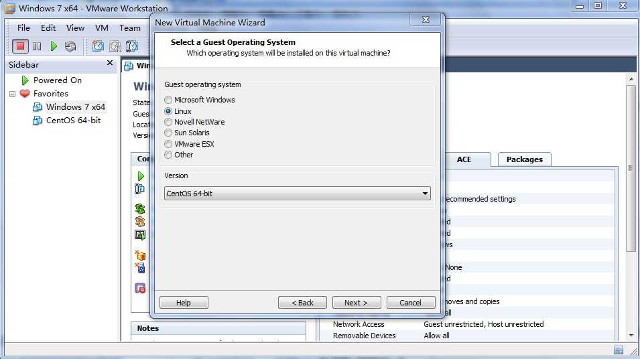640x359 pixels.
Task: Open the Version dropdown showing CentOS 64-bit
Action: tap(297, 194)
